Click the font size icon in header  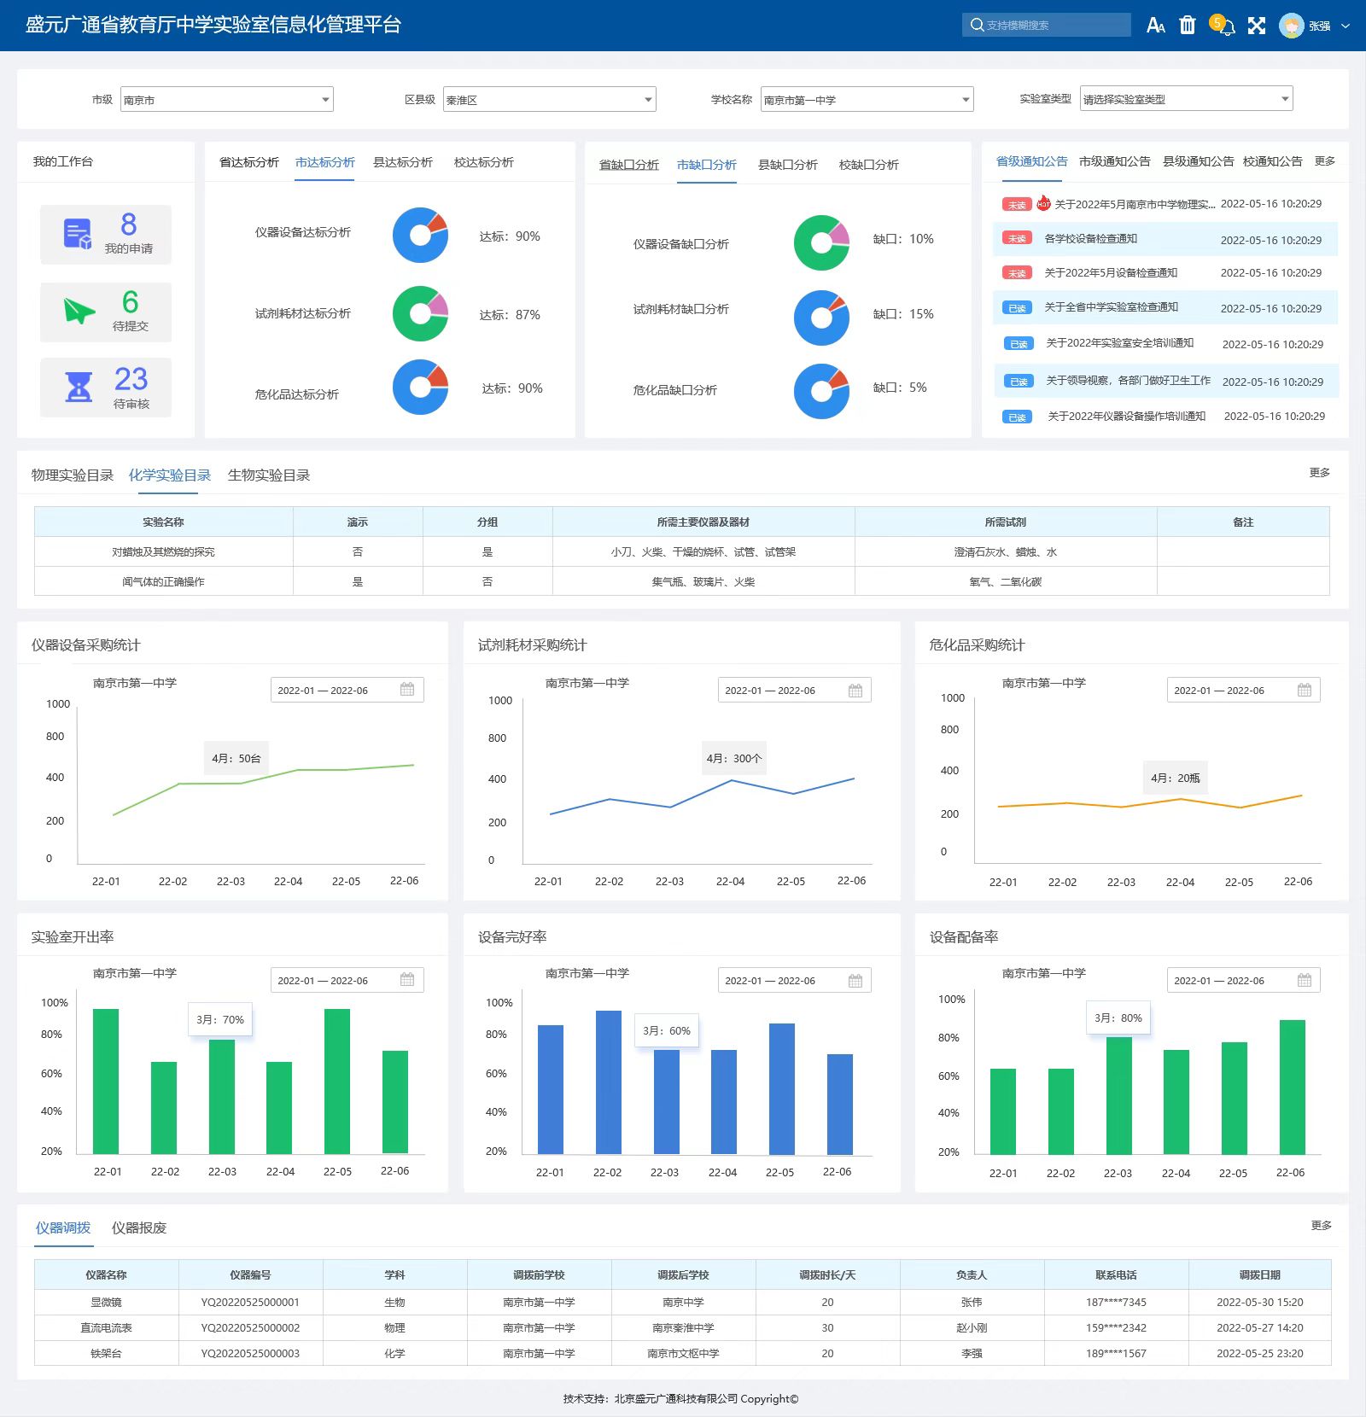tap(1155, 26)
